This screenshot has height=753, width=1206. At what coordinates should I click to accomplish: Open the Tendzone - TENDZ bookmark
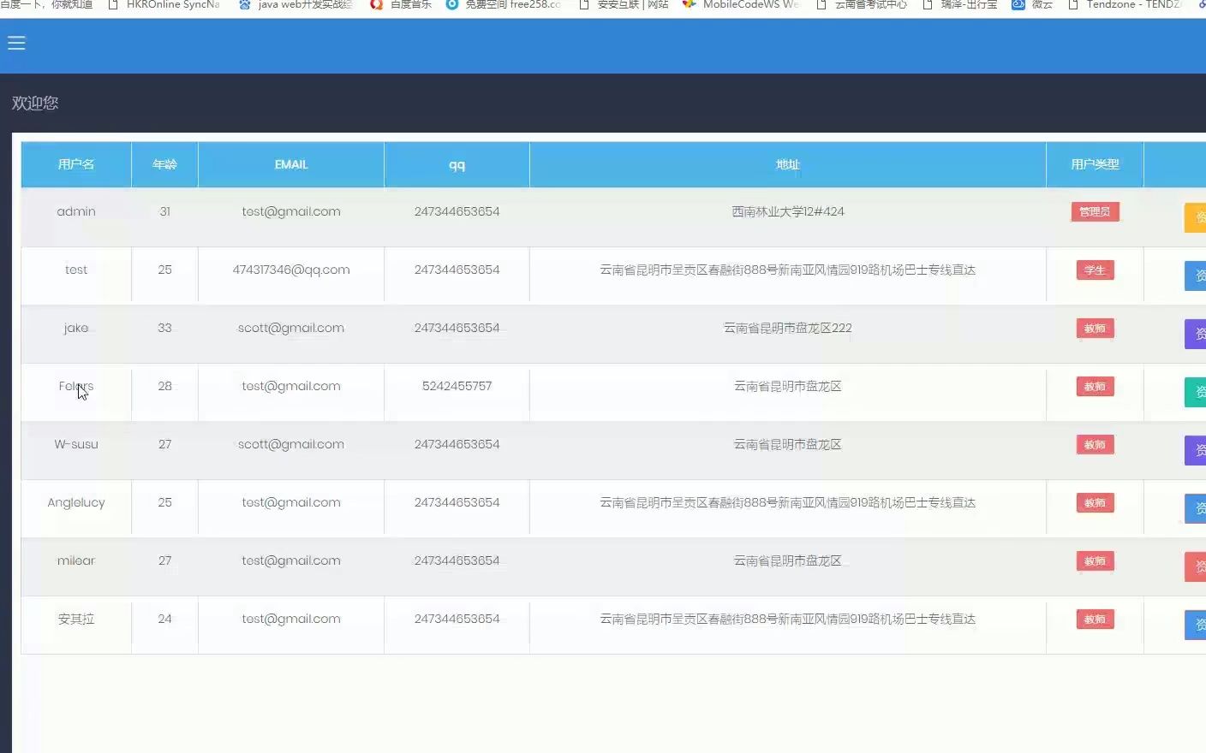coord(1125,5)
